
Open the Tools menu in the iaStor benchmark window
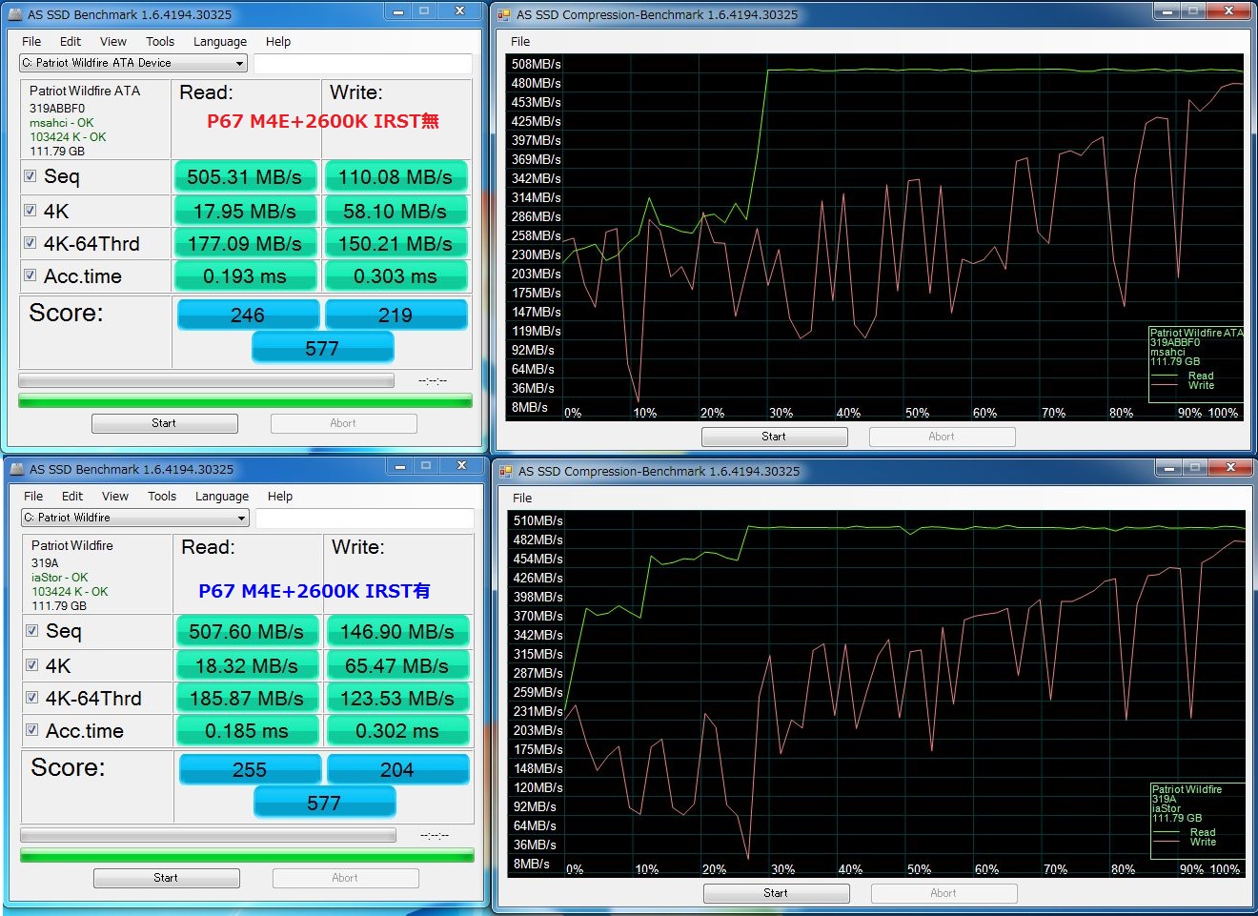[162, 497]
